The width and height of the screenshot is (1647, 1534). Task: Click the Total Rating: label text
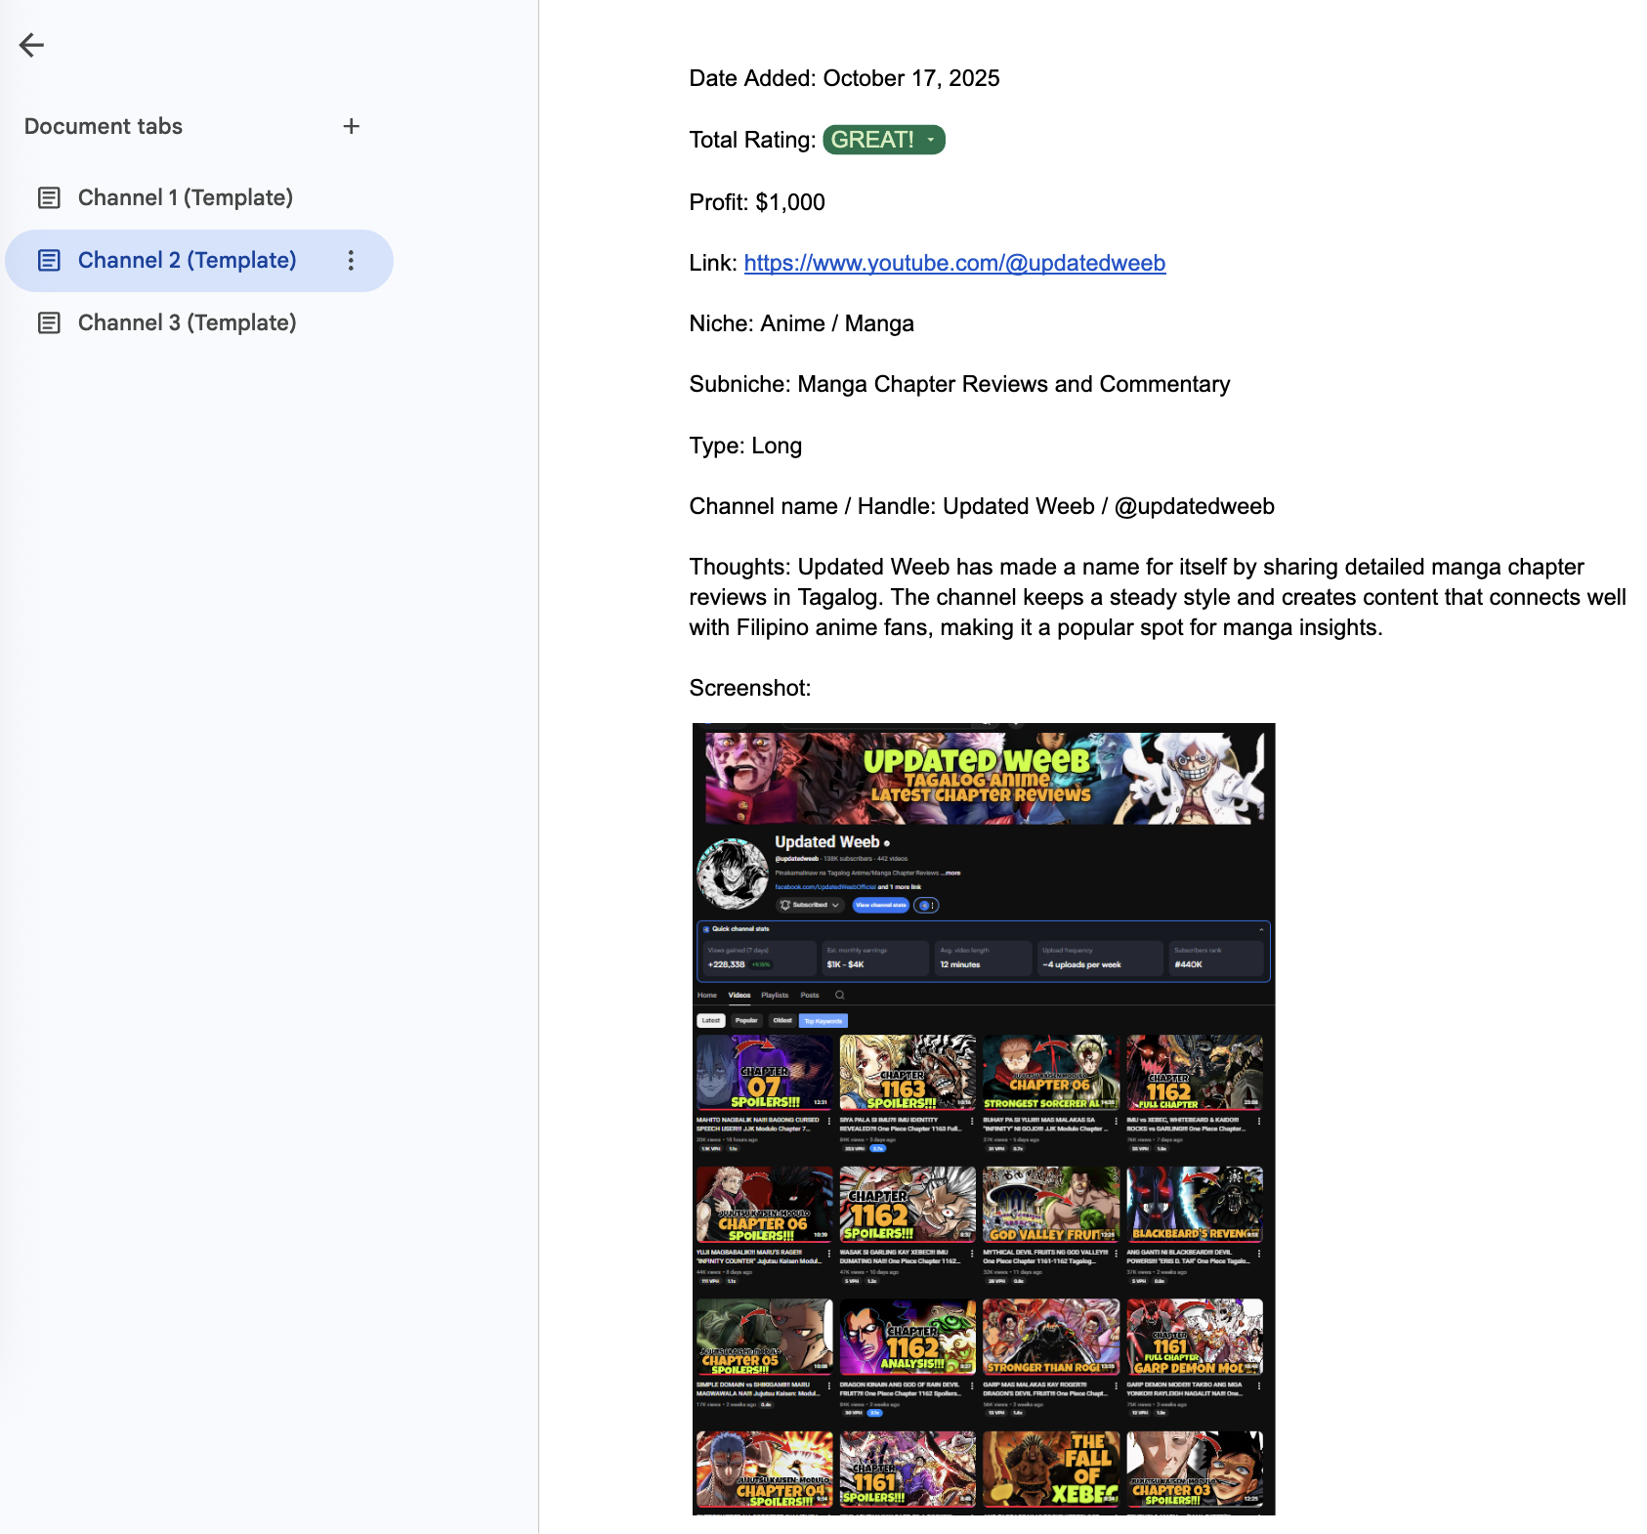(x=752, y=140)
